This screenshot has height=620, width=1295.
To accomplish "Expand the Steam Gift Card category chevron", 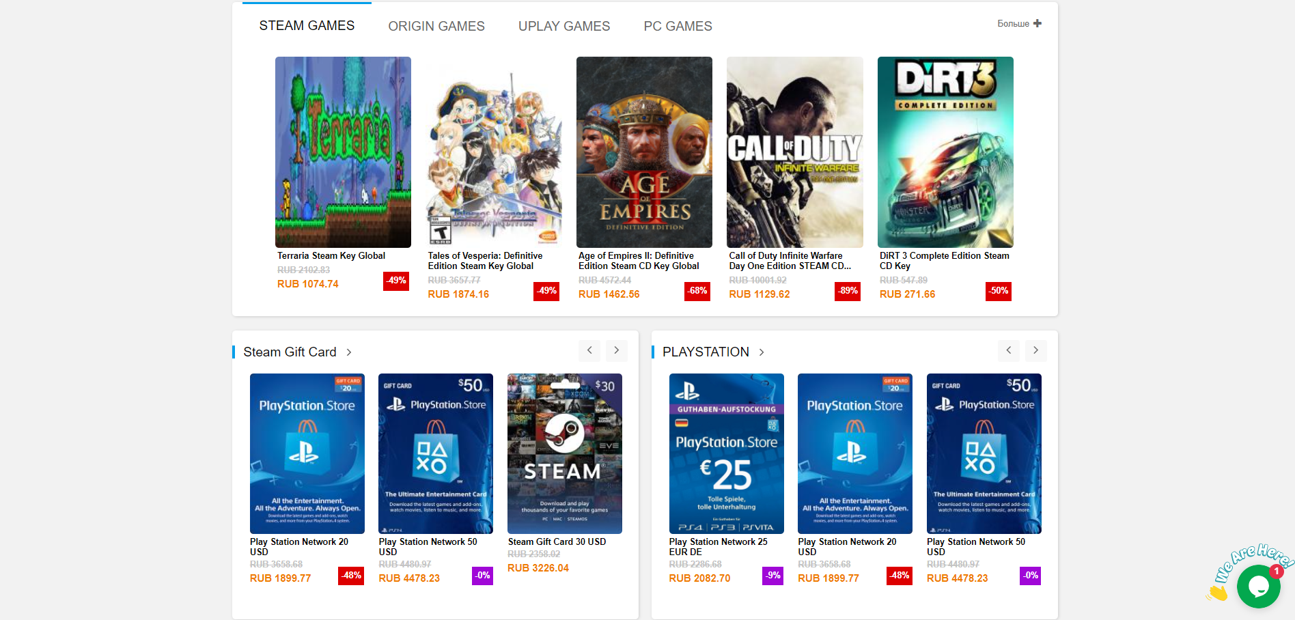I will (x=349, y=352).
